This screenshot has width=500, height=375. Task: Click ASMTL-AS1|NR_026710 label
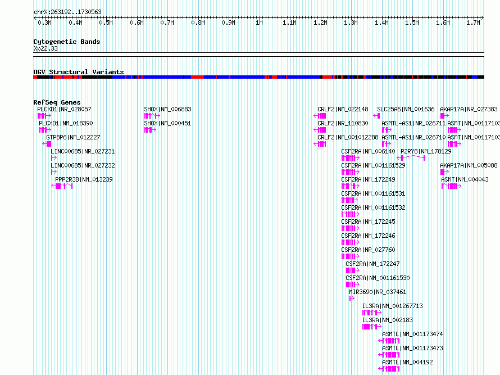[413, 137]
